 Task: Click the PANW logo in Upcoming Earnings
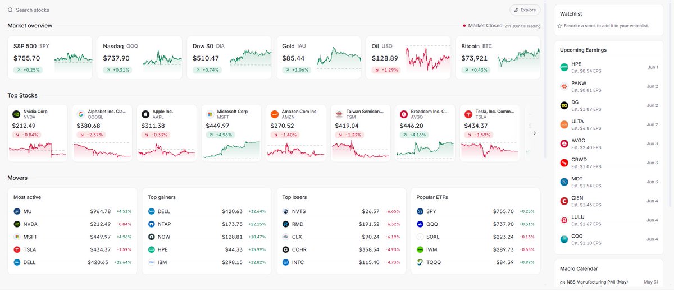coord(564,86)
